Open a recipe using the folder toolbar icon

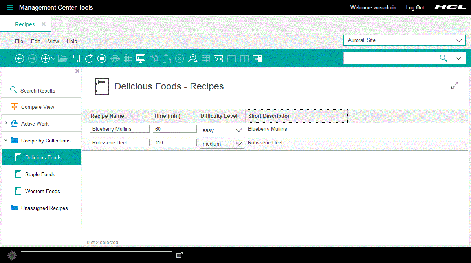pos(63,58)
